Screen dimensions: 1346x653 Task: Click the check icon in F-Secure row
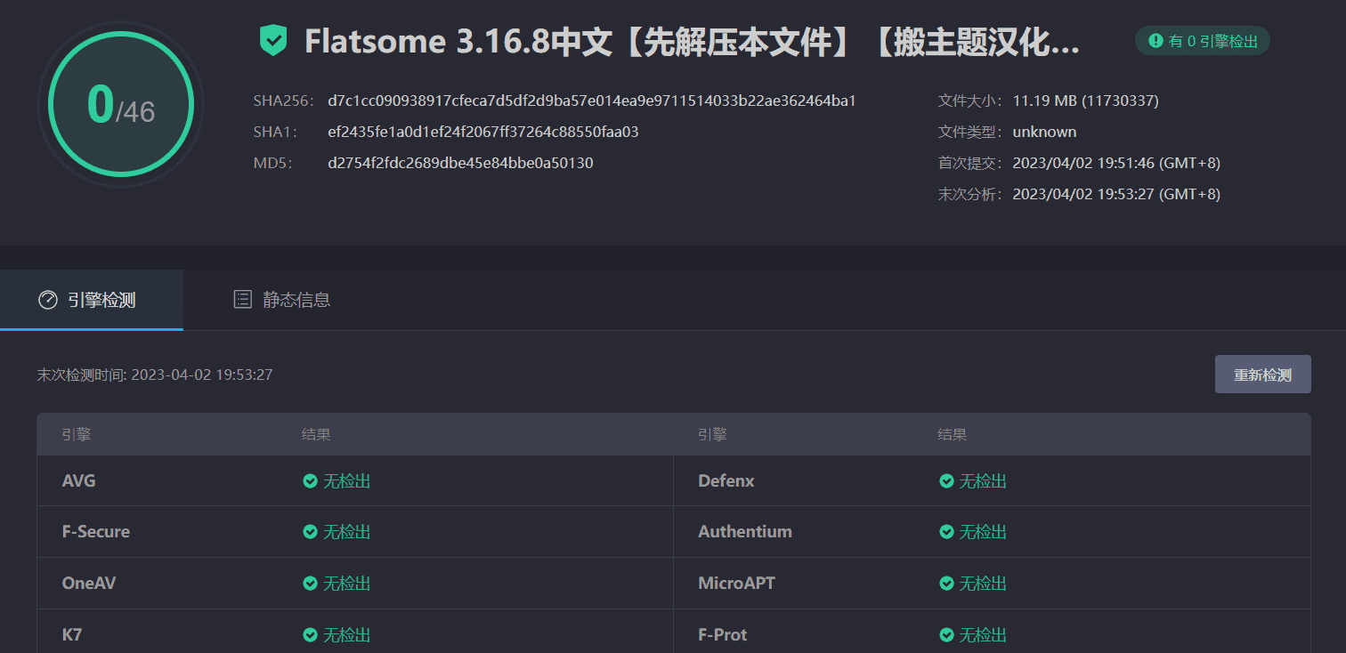click(x=310, y=532)
